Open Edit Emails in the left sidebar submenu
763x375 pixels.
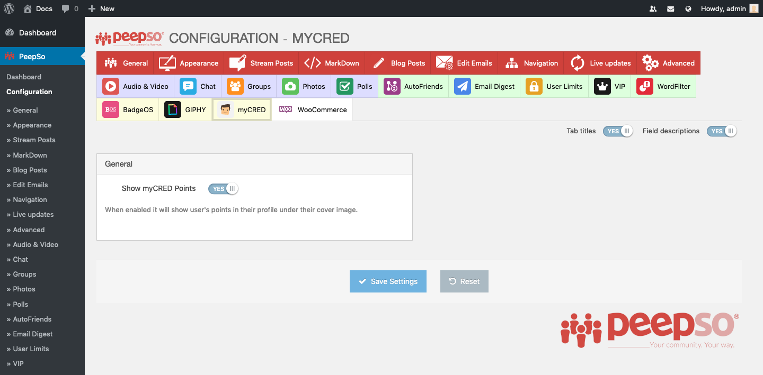27,185
